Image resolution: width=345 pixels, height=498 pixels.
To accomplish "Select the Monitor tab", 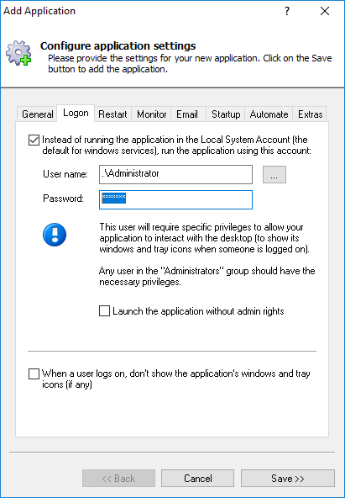I will tap(151, 114).
